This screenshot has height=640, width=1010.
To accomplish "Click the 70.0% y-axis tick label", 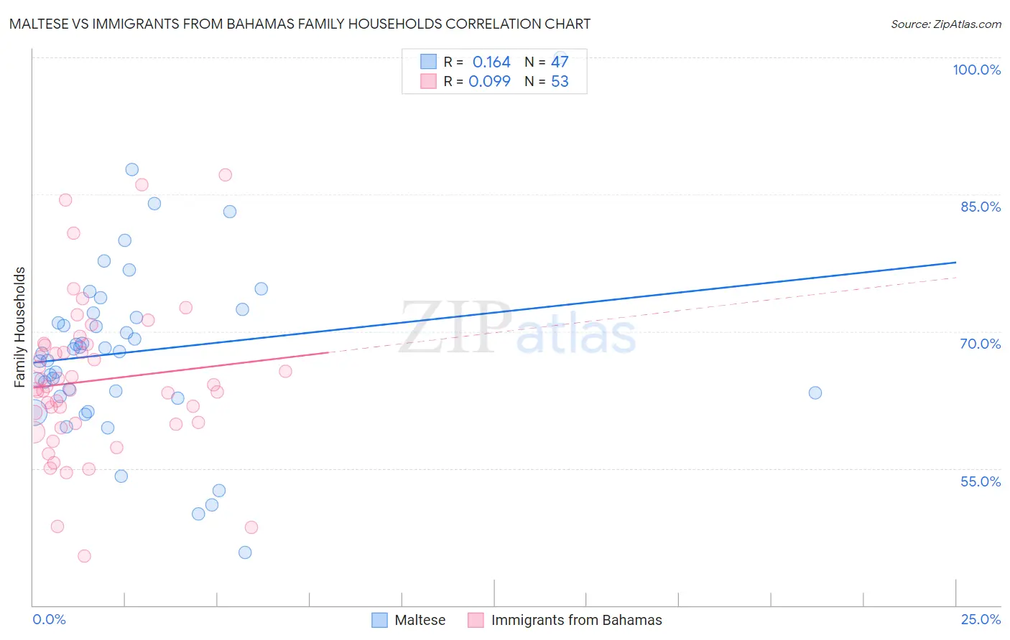I will (981, 344).
